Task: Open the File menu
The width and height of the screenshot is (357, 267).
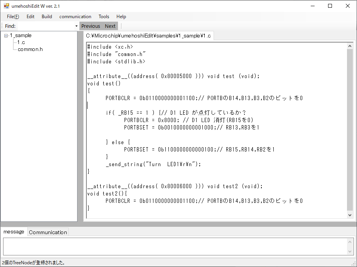Action: pos(13,17)
